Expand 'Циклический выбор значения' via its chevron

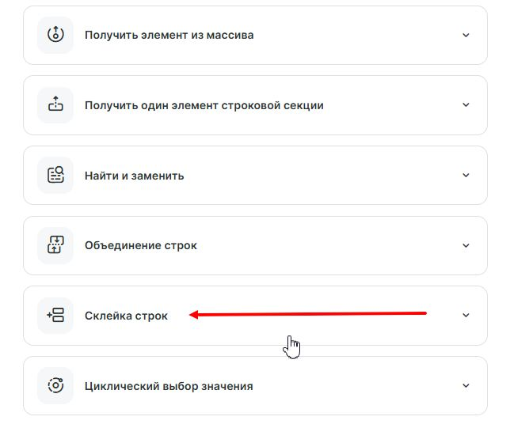pyautogui.click(x=466, y=386)
